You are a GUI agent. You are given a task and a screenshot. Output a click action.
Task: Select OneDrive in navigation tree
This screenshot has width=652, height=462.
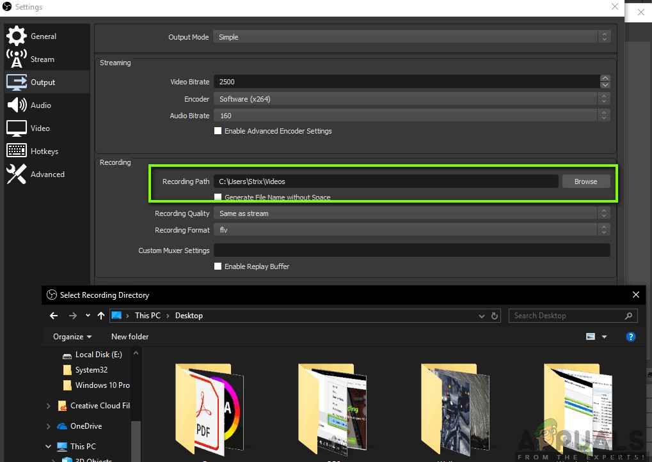pos(80,426)
